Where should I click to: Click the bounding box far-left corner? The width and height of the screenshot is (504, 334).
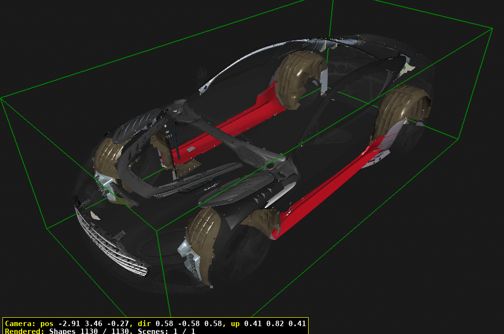tap(1, 99)
